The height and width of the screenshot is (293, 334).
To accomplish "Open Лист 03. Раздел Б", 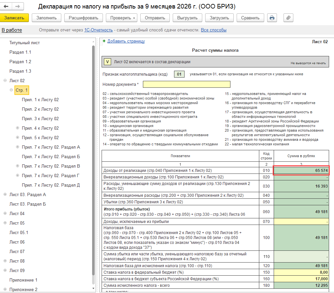I will click(x=28, y=204).
